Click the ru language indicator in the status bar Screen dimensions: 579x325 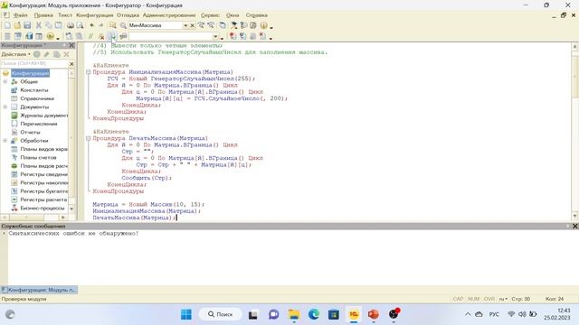(x=503, y=299)
